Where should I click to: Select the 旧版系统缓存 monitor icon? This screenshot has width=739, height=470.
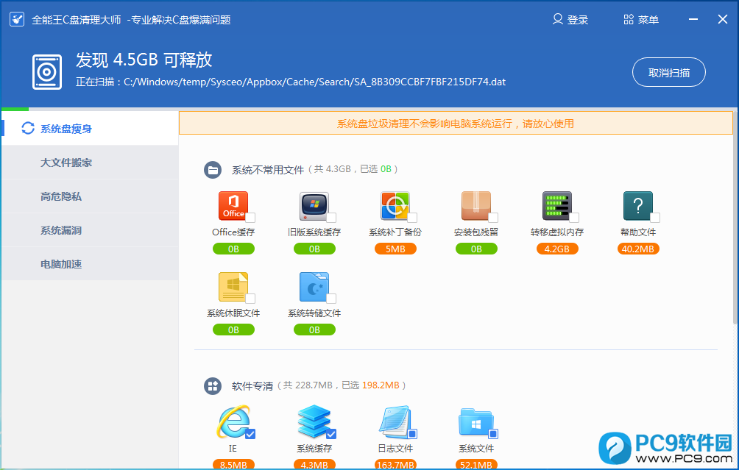point(314,206)
